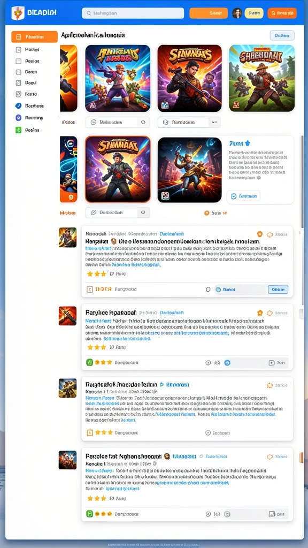Screen dimensions: 308x548
Task: Open the top-row thumbnail showing the hero in purple pants
Action: 118,78
